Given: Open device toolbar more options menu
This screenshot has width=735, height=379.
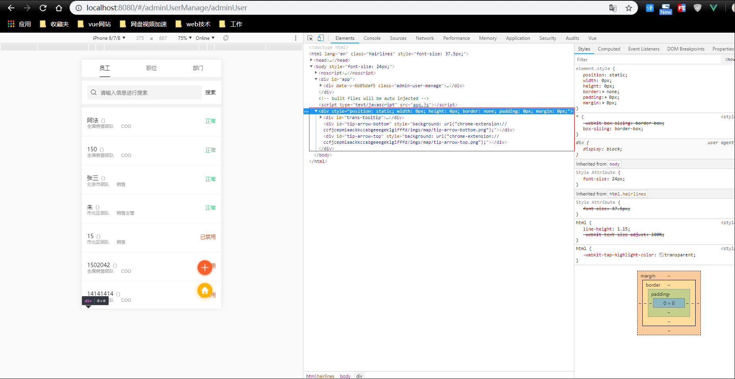Looking at the screenshot, I should point(296,38).
